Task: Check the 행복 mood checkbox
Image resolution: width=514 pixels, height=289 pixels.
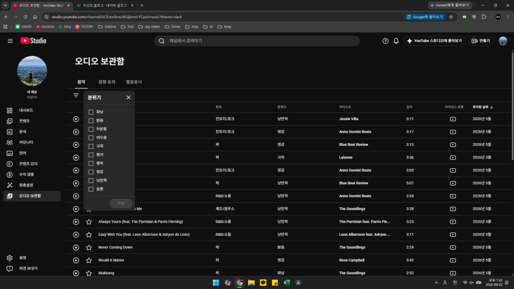Action: 91,163
